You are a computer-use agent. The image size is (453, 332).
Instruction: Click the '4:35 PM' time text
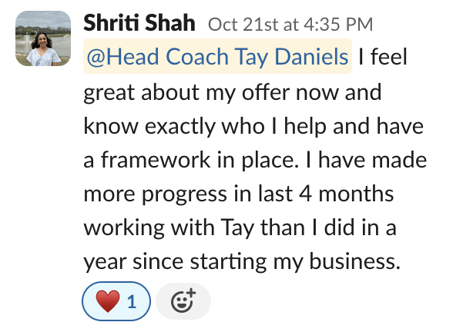[x=338, y=25]
